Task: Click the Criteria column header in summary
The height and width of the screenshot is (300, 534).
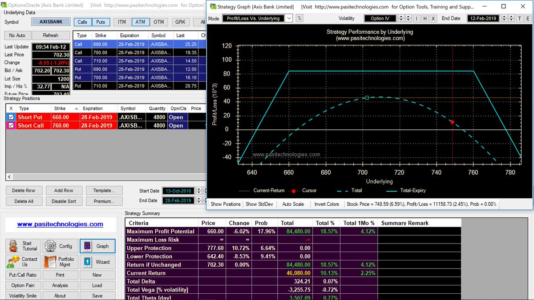Action: point(162,223)
